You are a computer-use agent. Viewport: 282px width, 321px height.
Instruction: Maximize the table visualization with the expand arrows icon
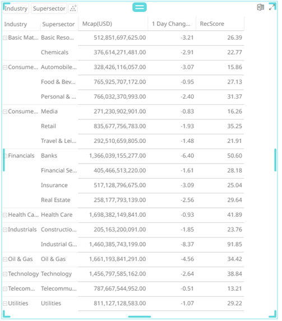pos(272,7)
